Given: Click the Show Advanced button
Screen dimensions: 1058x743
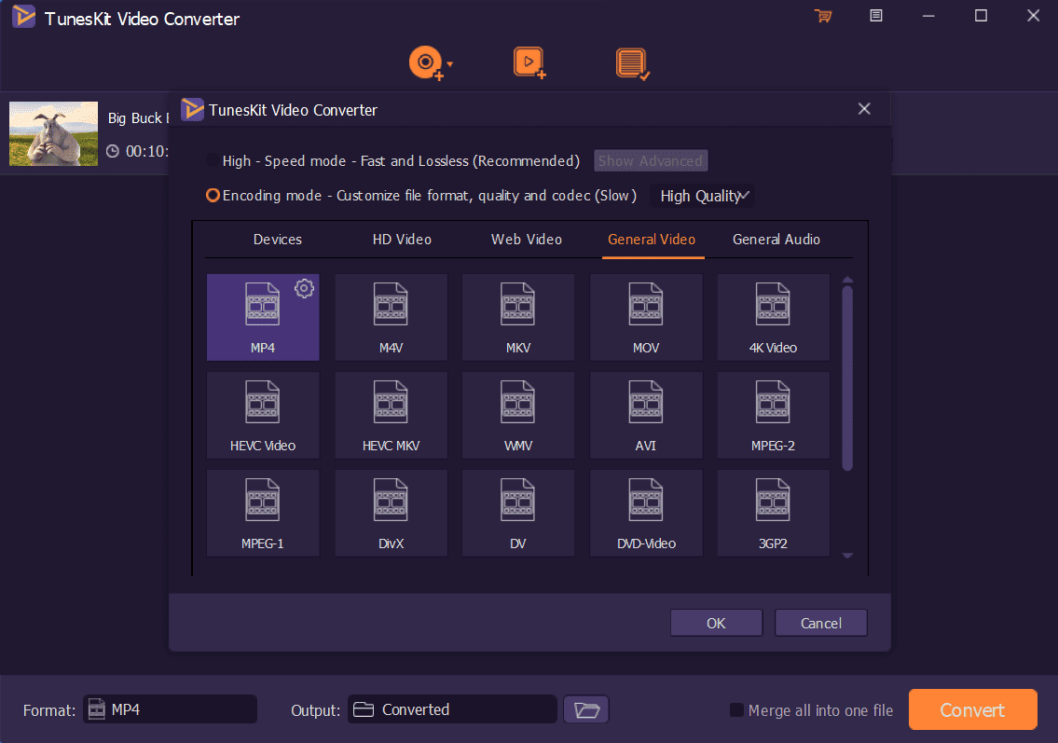Looking at the screenshot, I should [651, 160].
